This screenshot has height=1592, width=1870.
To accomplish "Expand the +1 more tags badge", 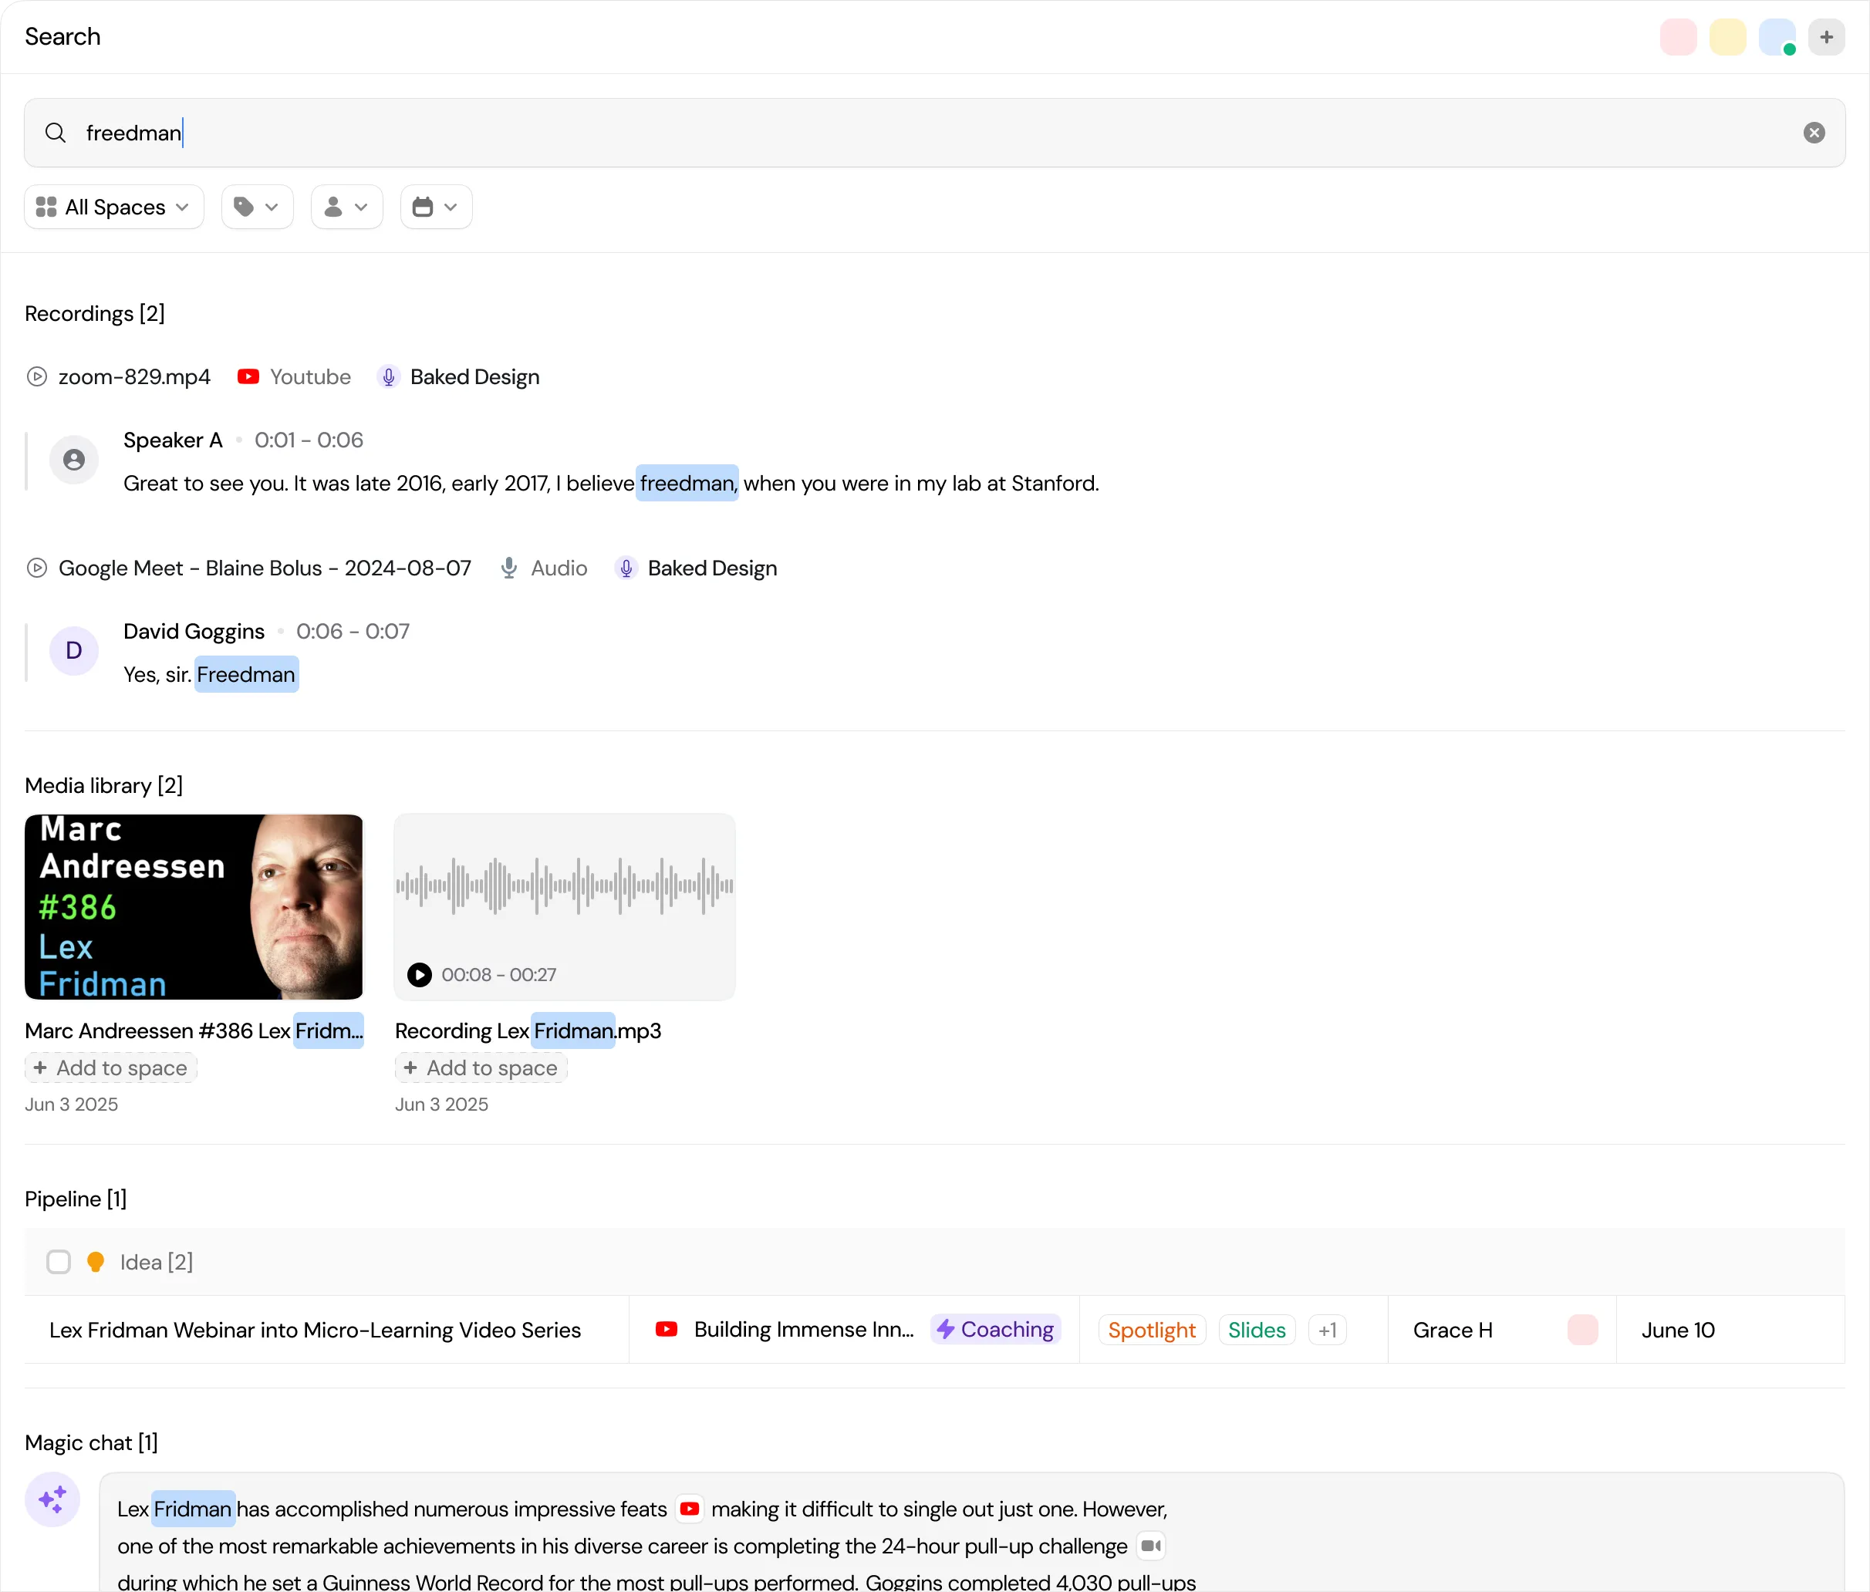I will (1328, 1330).
